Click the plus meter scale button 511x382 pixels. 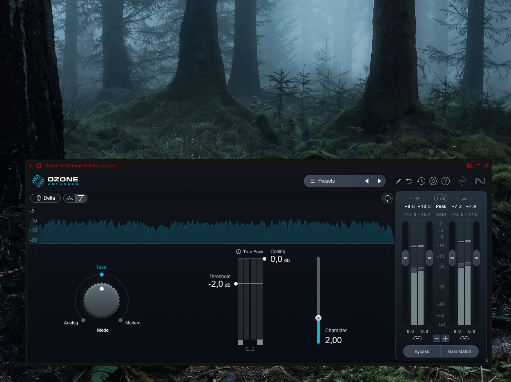pos(445,338)
